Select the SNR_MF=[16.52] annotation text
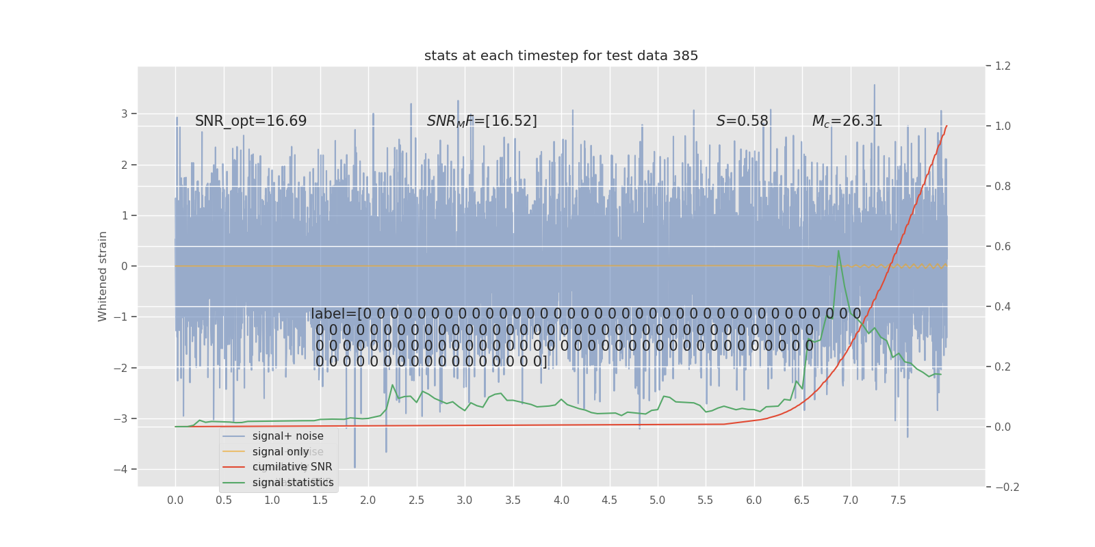 coord(482,121)
